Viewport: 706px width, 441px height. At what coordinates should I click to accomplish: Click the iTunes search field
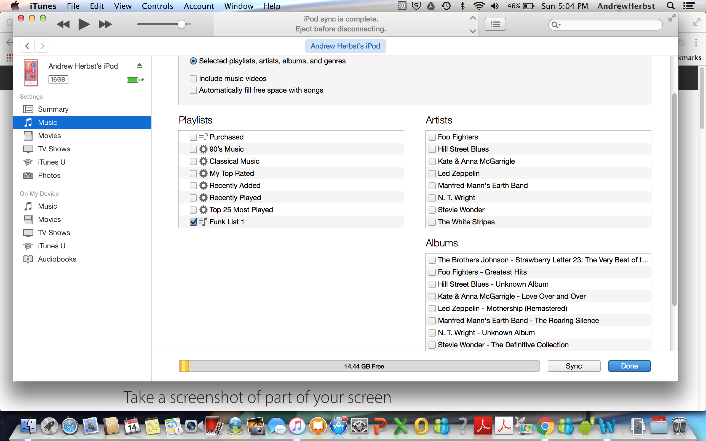pos(605,25)
